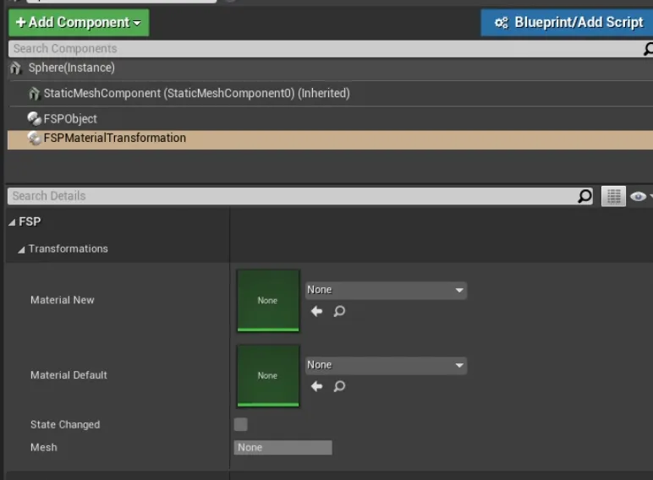Select FSPObject component
Viewport: 653px width, 480px height.
(x=70, y=119)
